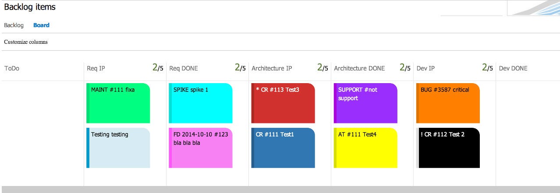Click the Req DONE column header

(183, 68)
